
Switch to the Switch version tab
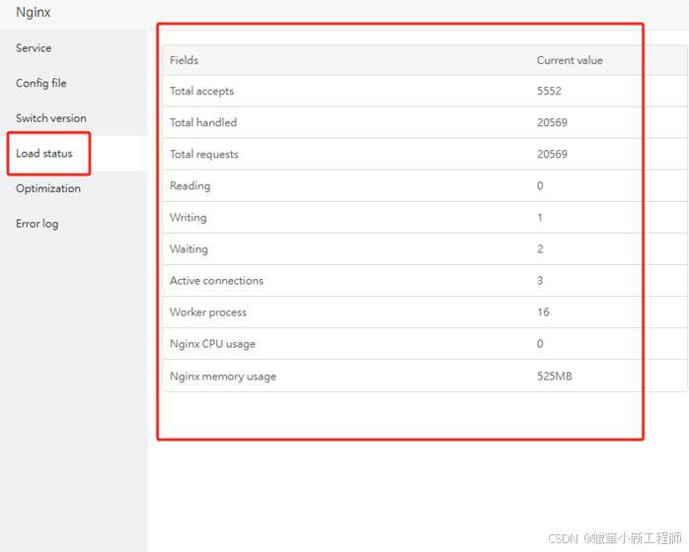click(x=51, y=118)
